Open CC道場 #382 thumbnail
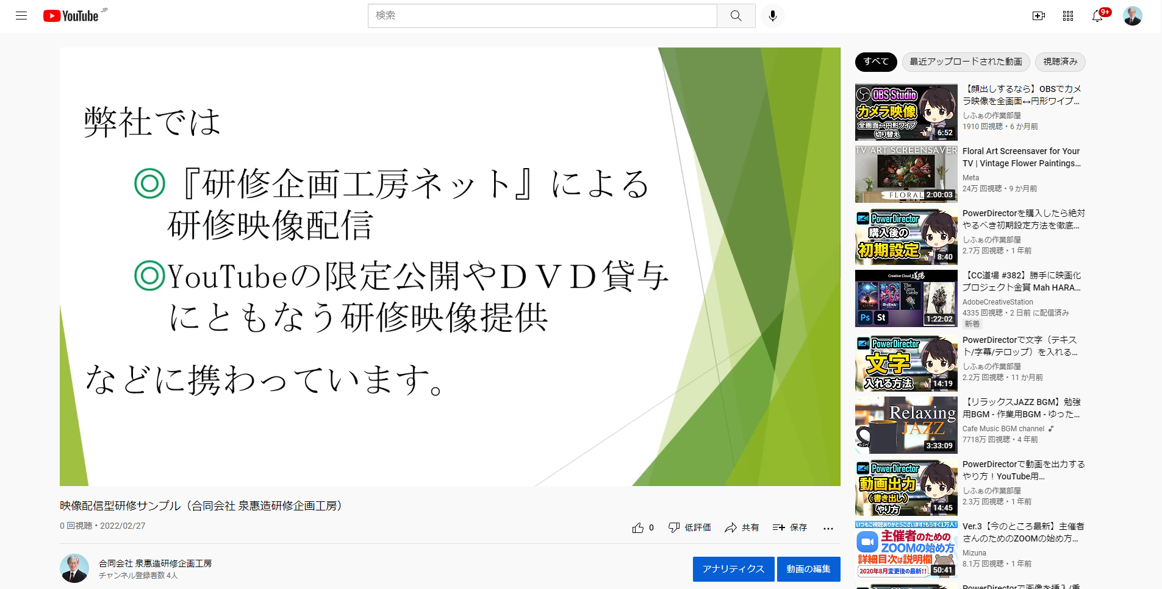1162x589 pixels. point(906,298)
